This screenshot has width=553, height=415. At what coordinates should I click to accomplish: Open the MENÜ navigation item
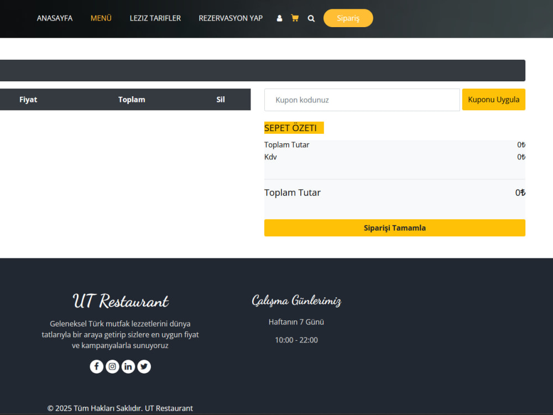pyautogui.click(x=101, y=18)
